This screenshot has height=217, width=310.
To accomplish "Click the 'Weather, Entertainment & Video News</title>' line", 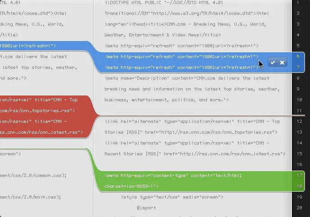I will point(162,35).
